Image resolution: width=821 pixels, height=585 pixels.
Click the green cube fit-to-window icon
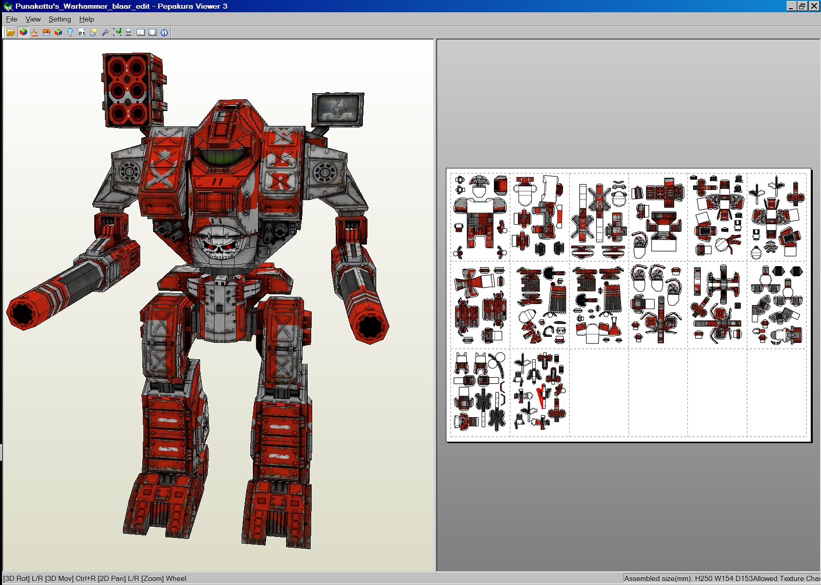coord(117,32)
